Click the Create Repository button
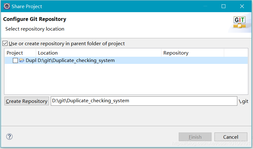This screenshot has width=253, height=149. [x=27, y=101]
